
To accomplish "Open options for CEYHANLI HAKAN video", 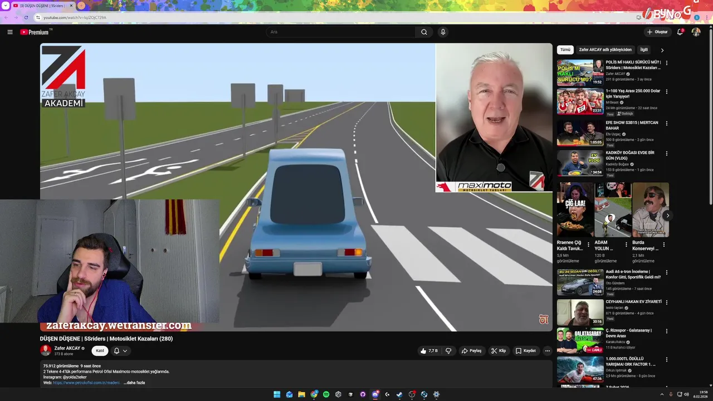I will pyautogui.click(x=667, y=302).
